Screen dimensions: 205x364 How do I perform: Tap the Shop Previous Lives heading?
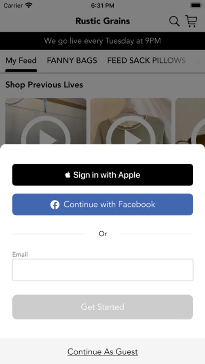(44, 85)
